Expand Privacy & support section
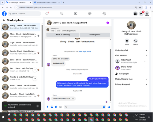The width and height of the screenshot is (153, 122). tap(131, 84)
